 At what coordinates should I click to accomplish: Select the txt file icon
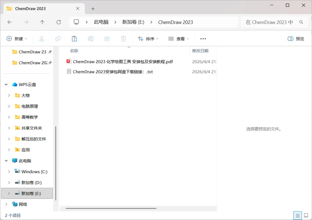click(69, 71)
